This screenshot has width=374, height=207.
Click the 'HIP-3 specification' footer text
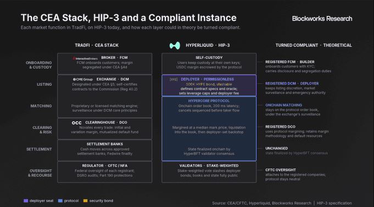[x=334, y=203]
